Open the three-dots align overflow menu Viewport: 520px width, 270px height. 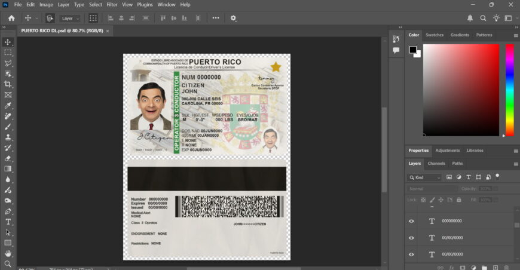click(216, 18)
